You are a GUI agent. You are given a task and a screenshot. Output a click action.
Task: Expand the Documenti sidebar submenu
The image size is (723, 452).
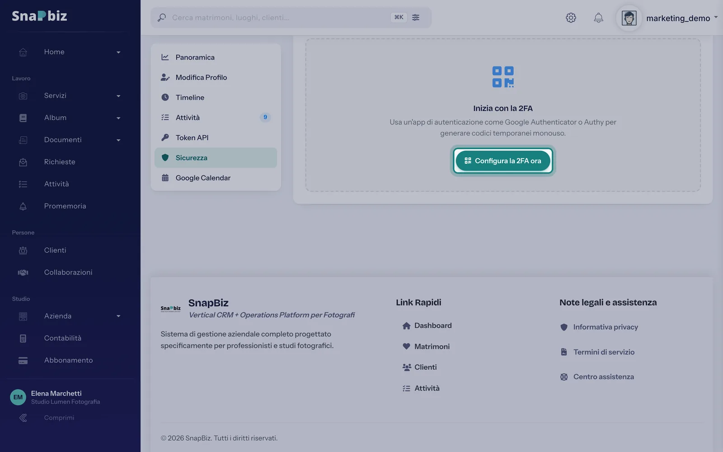118,141
